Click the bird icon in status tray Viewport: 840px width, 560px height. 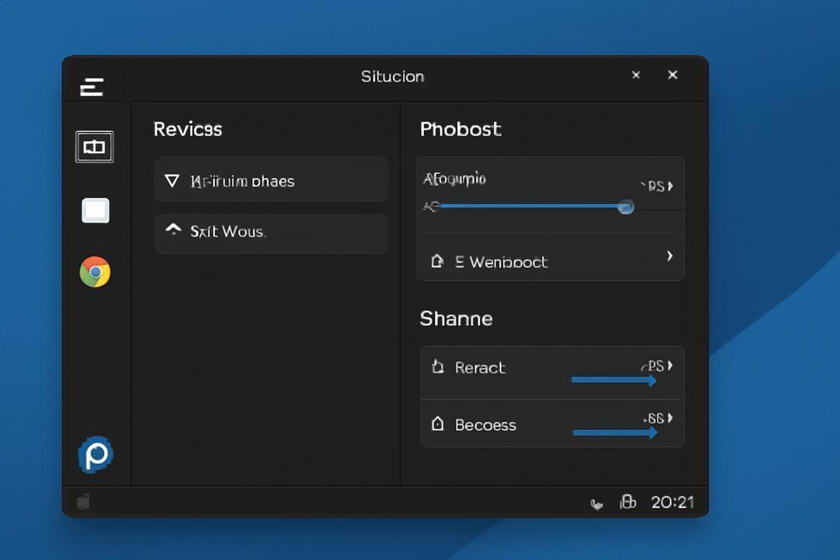pyautogui.click(x=597, y=504)
